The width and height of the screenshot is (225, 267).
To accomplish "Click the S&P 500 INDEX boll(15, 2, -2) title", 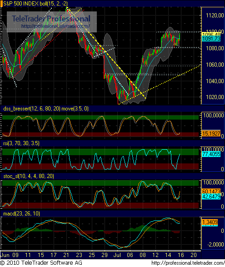I will tap(35, 4).
